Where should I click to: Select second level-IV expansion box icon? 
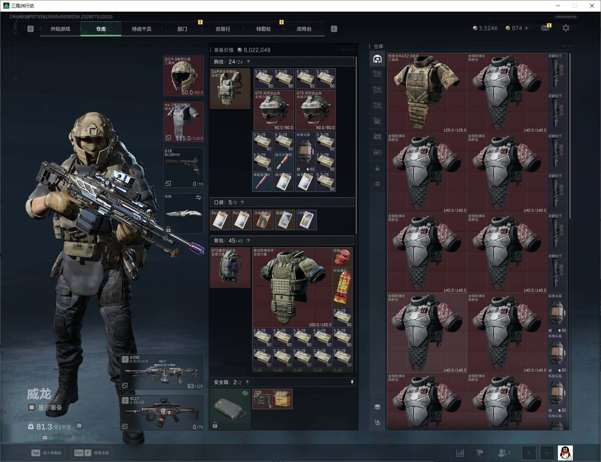tap(377, 90)
